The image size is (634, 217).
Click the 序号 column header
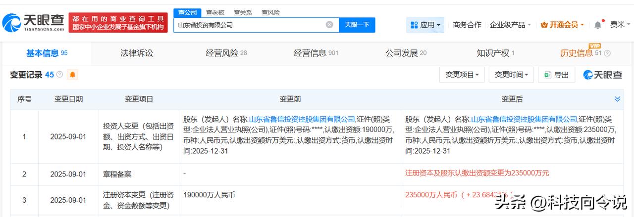[24, 99]
